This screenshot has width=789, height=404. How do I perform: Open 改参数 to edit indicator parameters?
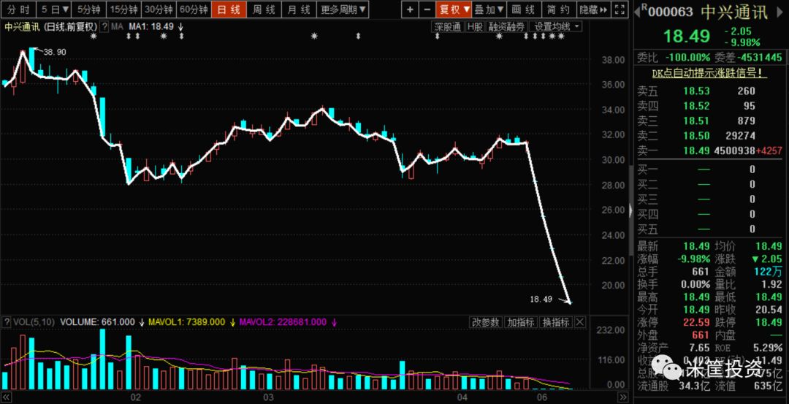[x=486, y=322]
